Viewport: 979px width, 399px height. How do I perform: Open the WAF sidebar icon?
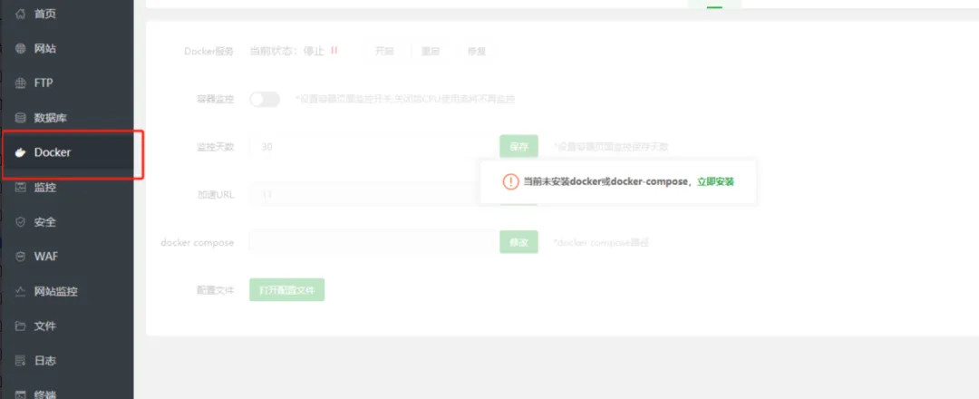[x=21, y=257]
